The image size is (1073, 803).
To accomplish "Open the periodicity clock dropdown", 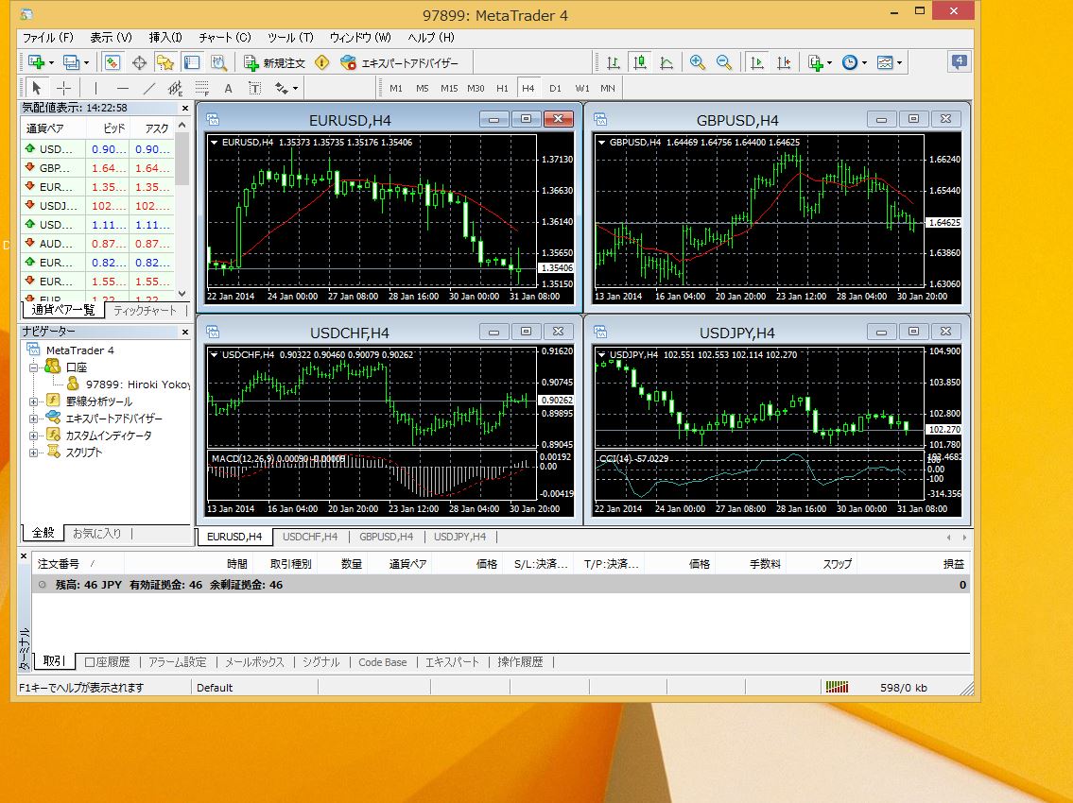I will (x=854, y=63).
